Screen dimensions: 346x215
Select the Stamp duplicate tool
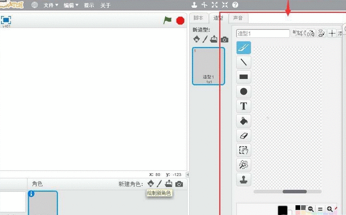coord(243,179)
